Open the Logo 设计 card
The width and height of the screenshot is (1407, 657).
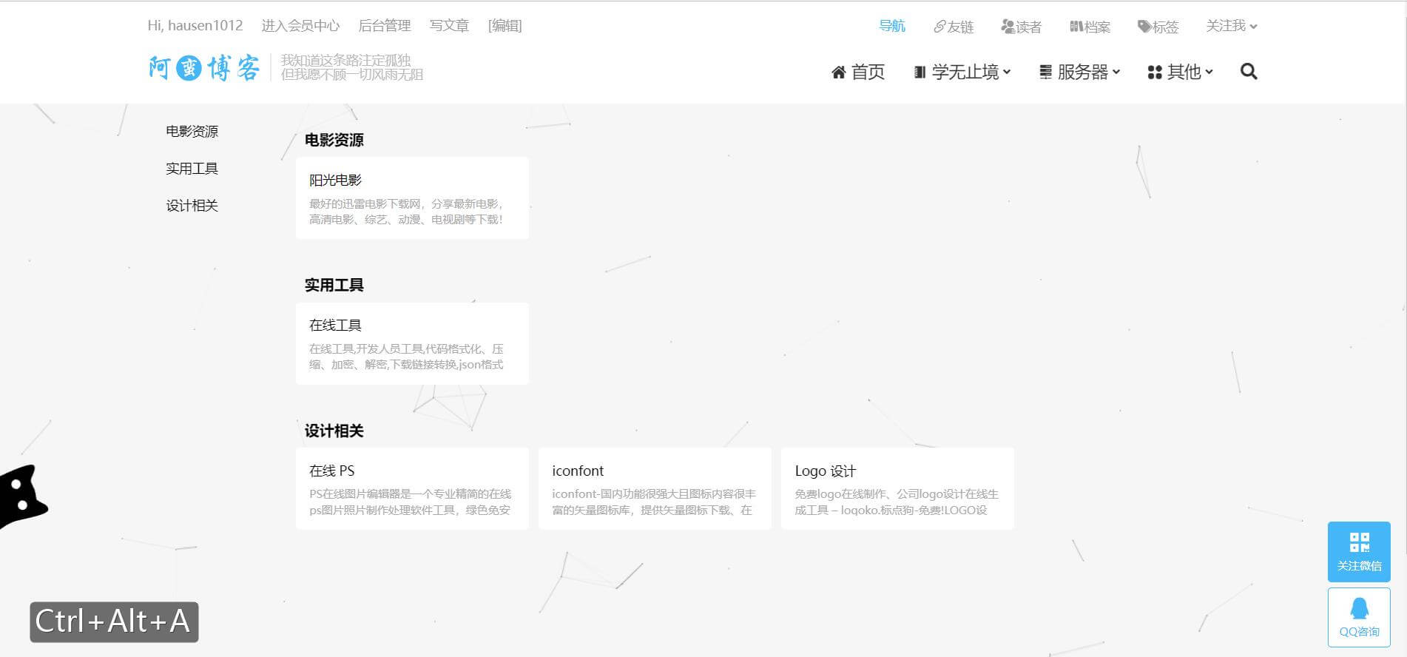(897, 488)
